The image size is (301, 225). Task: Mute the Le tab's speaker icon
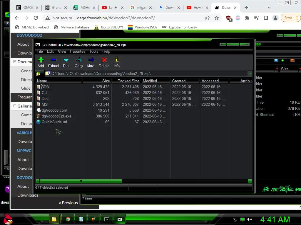(116, 8)
